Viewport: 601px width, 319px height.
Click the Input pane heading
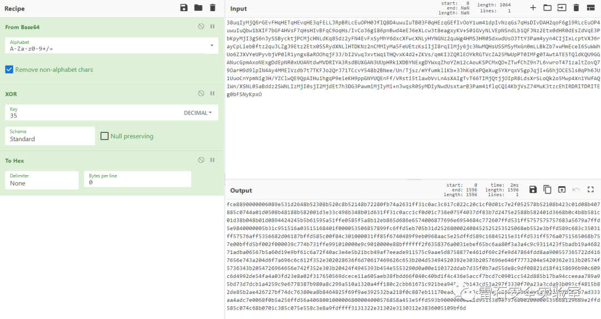point(238,8)
